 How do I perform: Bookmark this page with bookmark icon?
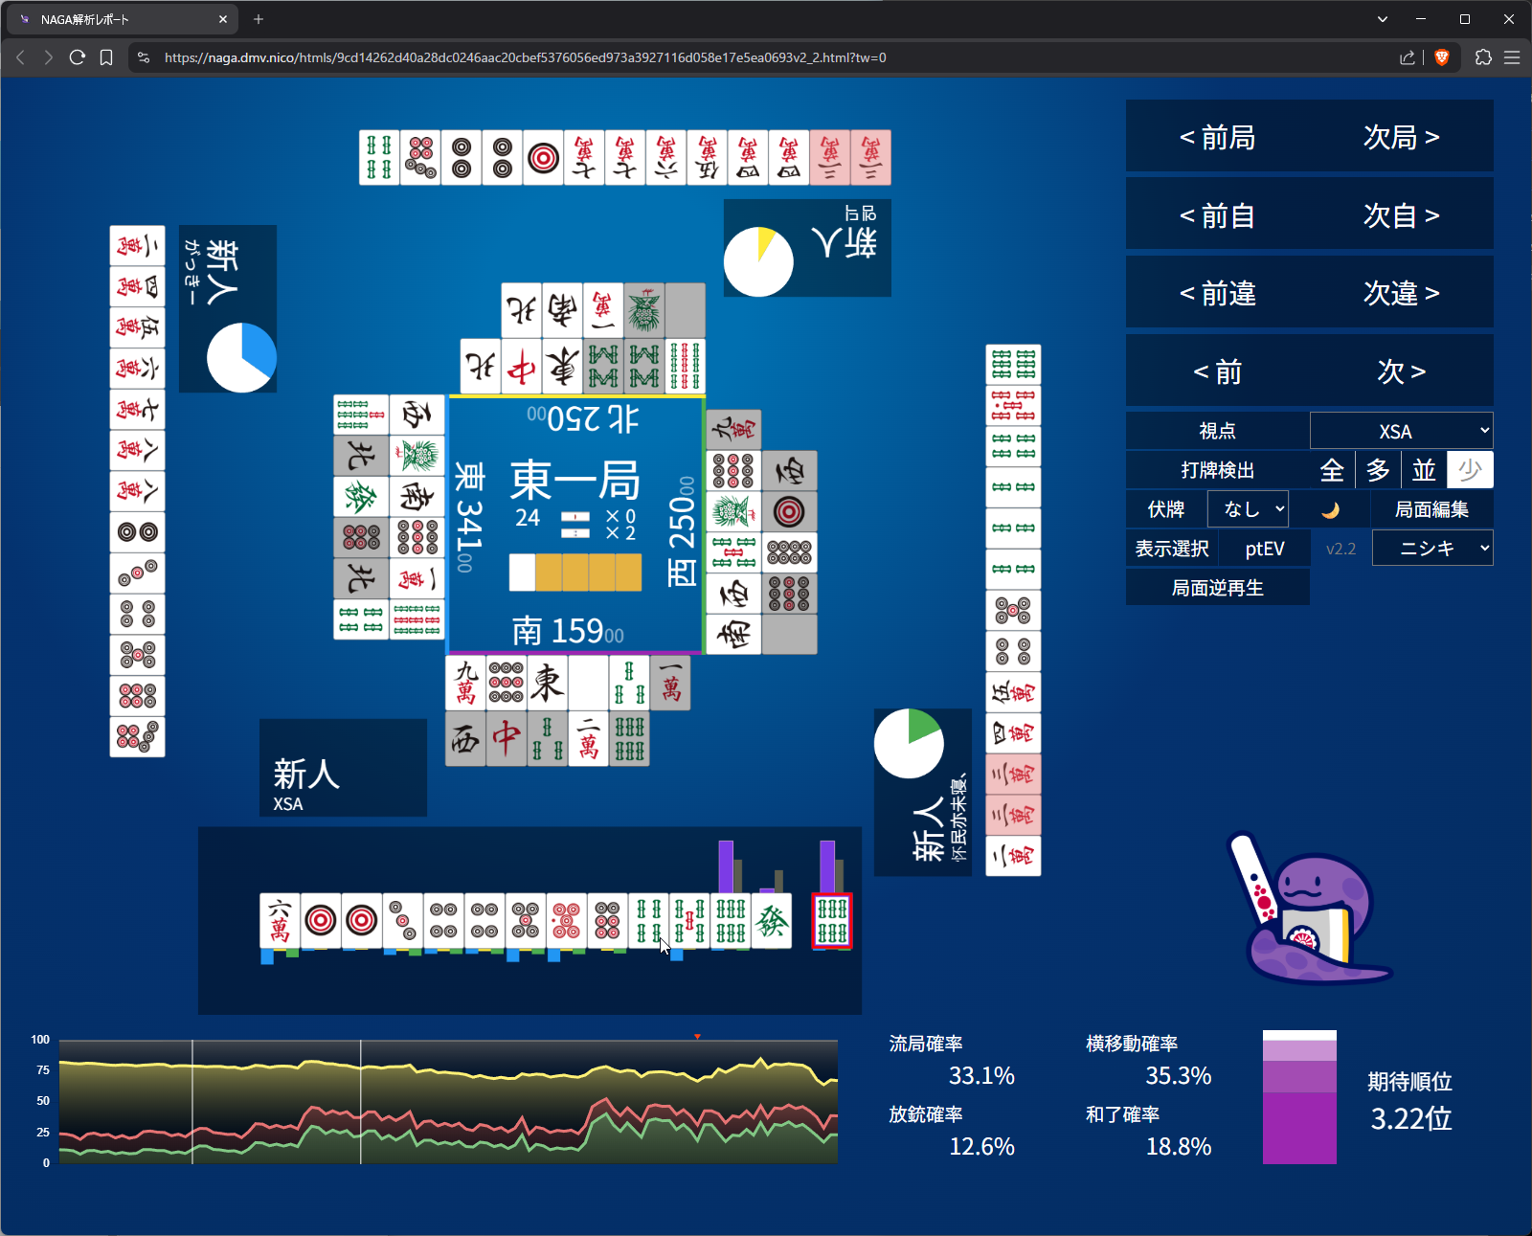tap(106, 57)
